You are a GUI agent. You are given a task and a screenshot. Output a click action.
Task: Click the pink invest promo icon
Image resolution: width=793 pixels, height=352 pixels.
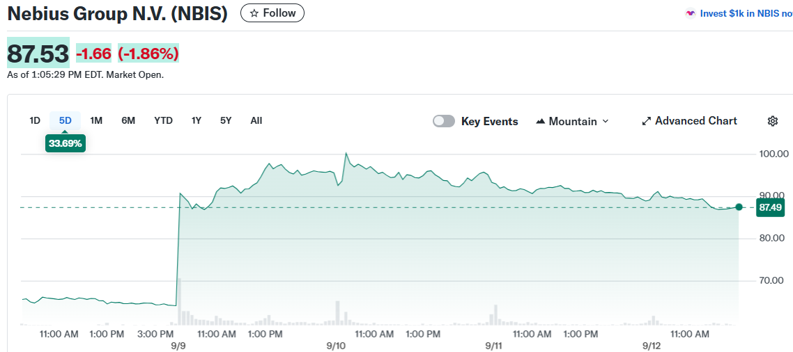tap(691, 13)
